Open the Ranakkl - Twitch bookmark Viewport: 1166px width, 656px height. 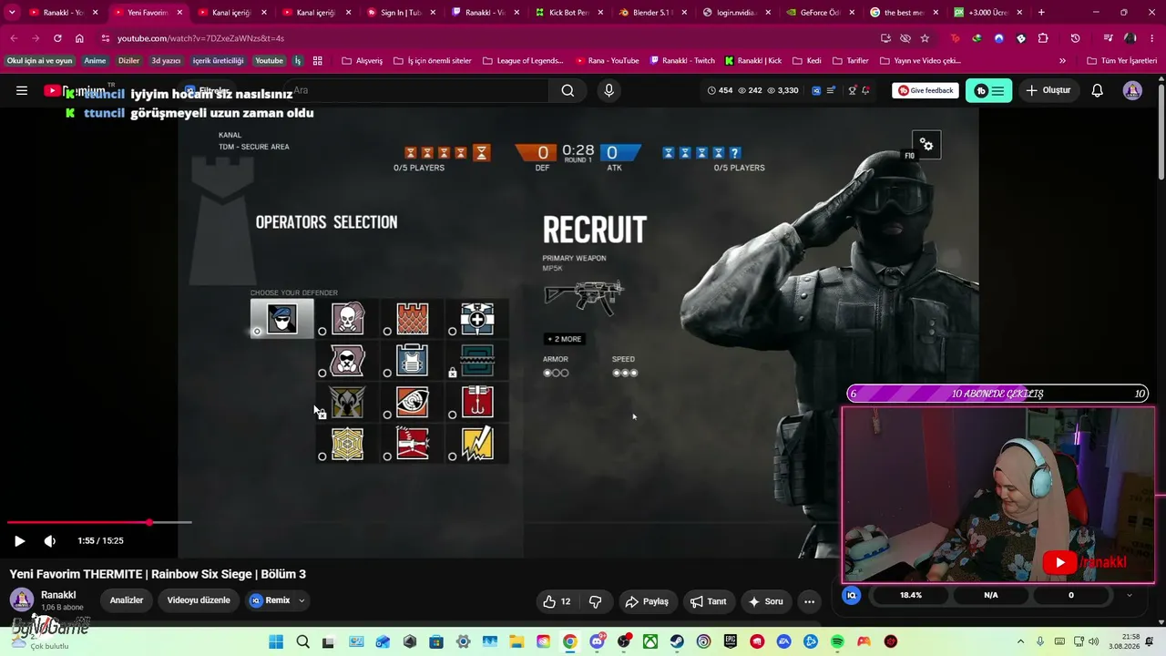(x=682, y=61)
